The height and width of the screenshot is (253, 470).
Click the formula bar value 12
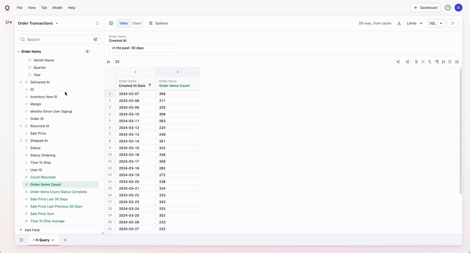click(x=117, y=62)
